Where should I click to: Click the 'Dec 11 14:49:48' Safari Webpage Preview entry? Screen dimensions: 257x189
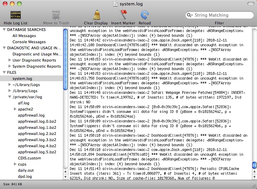157,97
